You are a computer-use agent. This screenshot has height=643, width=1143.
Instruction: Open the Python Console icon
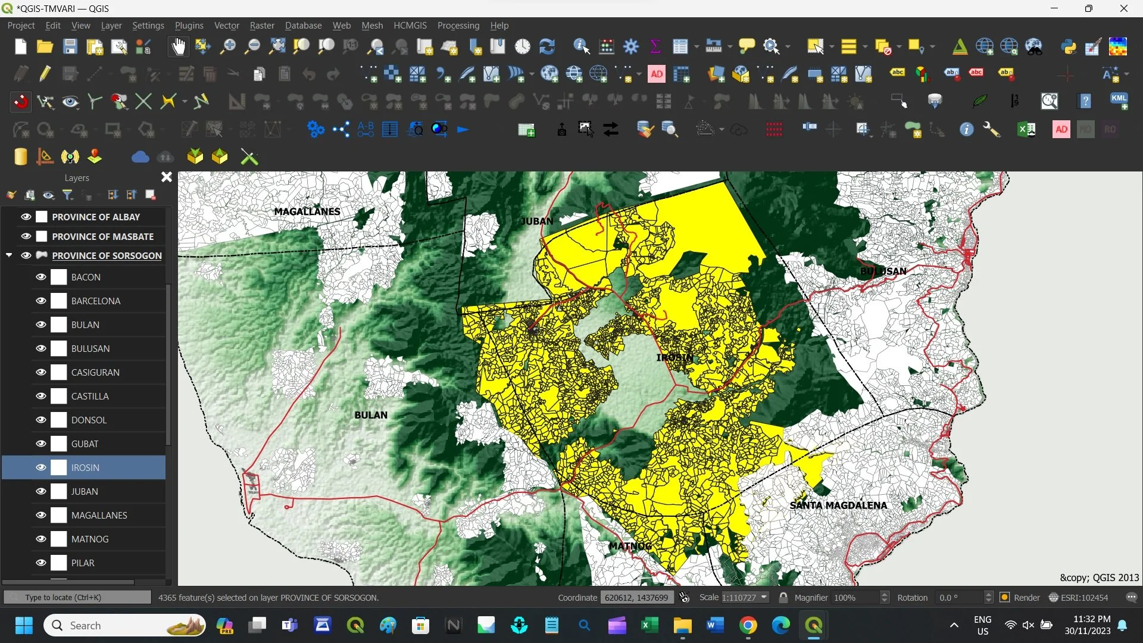pos(1069,46)
